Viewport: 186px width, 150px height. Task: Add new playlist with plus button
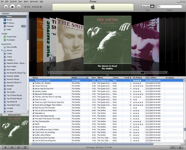tap(5, 147)
